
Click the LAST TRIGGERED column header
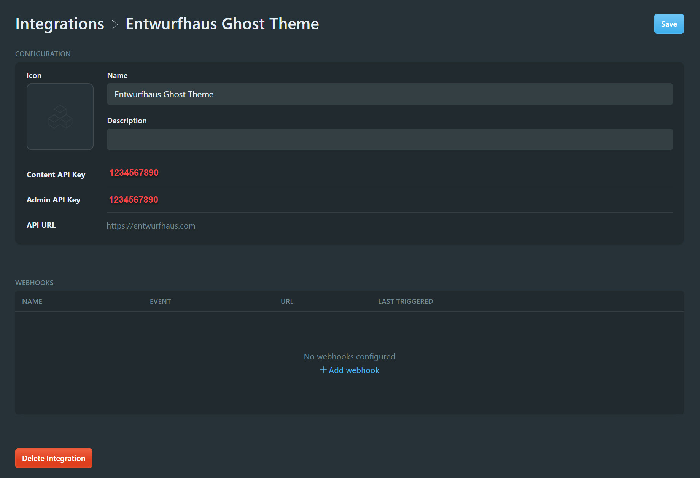(x=406, y=302)
